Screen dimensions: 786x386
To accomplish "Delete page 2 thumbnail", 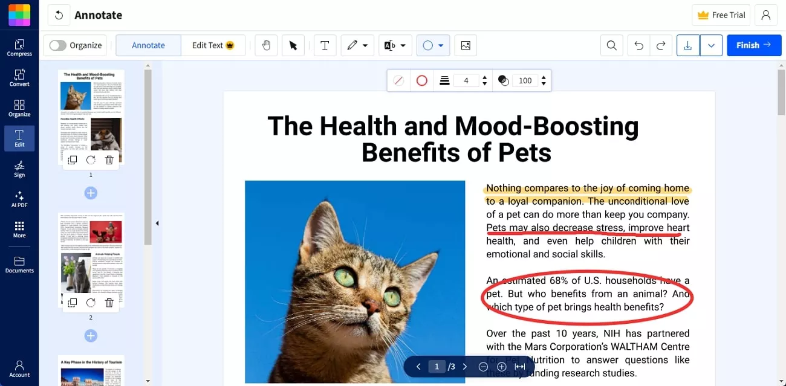I will (109, 303).
